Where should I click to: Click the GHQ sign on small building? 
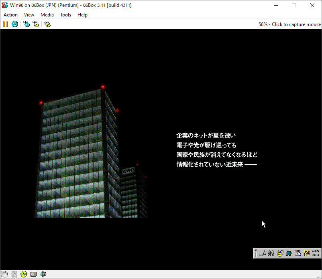pos(128,170)
